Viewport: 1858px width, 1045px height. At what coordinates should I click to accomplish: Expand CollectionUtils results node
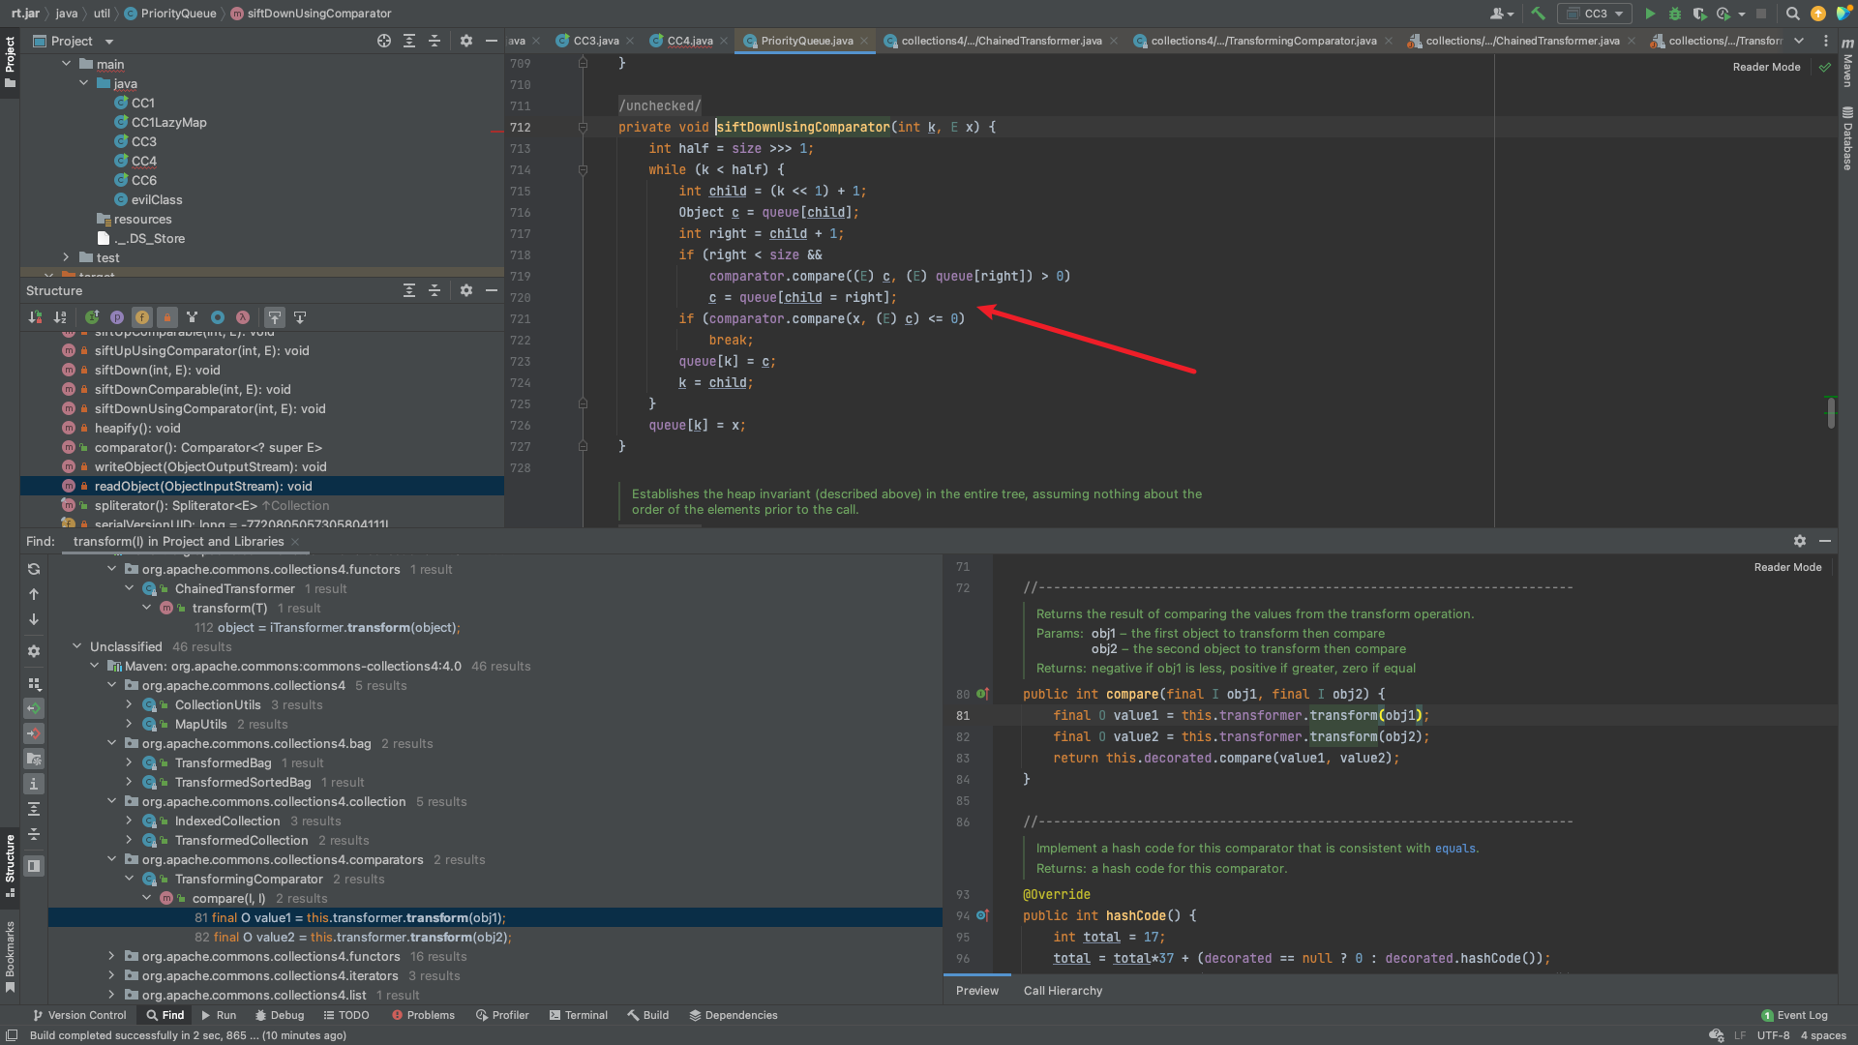[129, 704]
